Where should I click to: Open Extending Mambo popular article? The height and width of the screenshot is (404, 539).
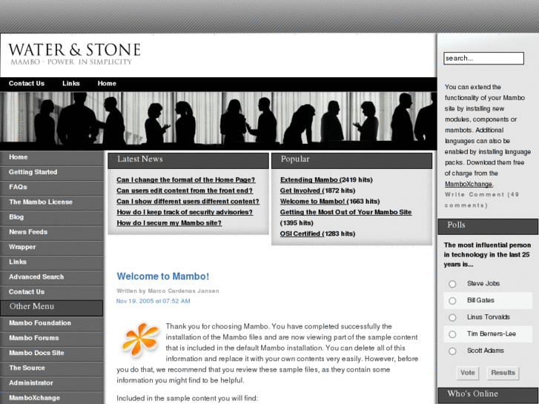click(310, 180)
